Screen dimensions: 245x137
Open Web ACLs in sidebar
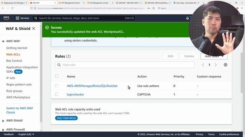coord(13,54)
